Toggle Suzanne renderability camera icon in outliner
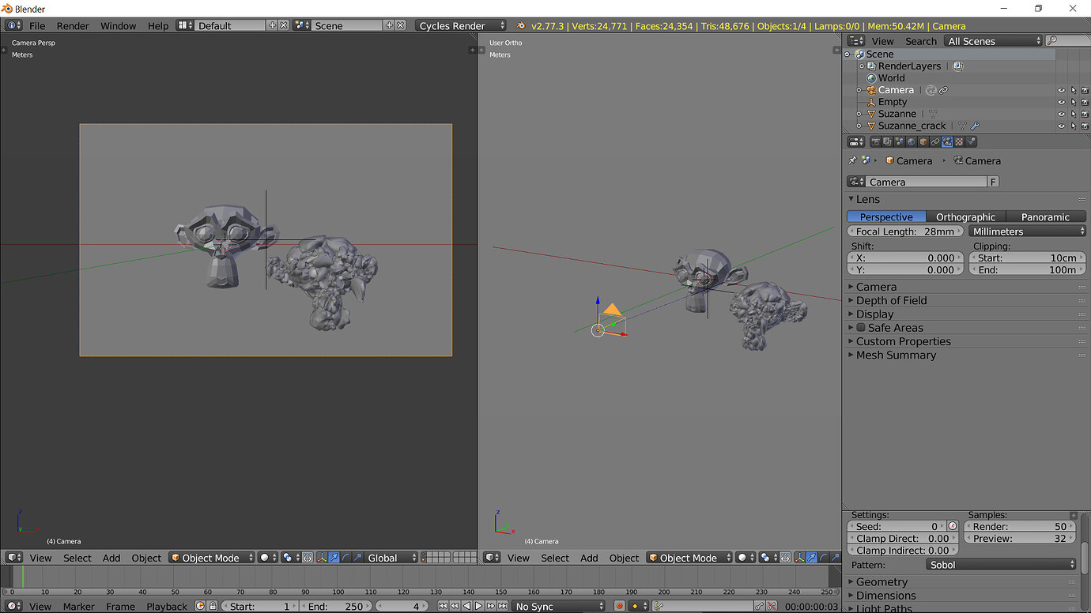 click(x=1085, y=114)
